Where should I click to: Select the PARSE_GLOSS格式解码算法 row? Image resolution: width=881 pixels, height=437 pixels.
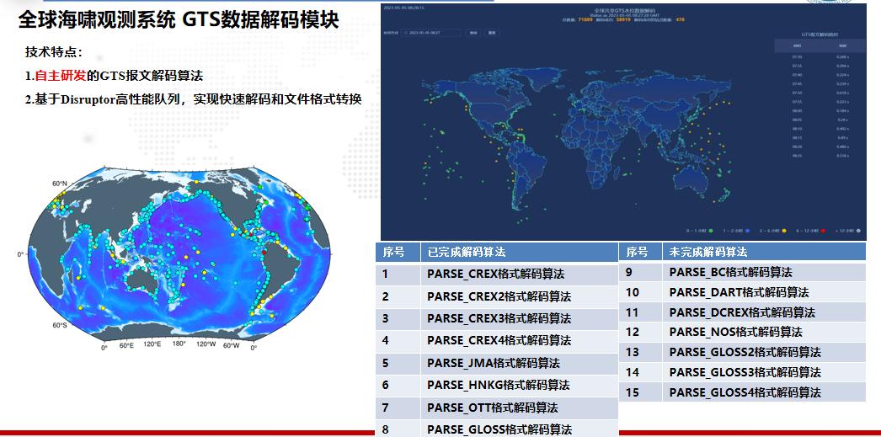497,429
